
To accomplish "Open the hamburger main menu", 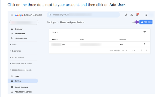I will 12,15.
